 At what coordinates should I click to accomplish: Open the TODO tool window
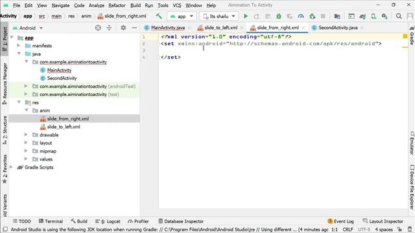click(x=22, y=221)
